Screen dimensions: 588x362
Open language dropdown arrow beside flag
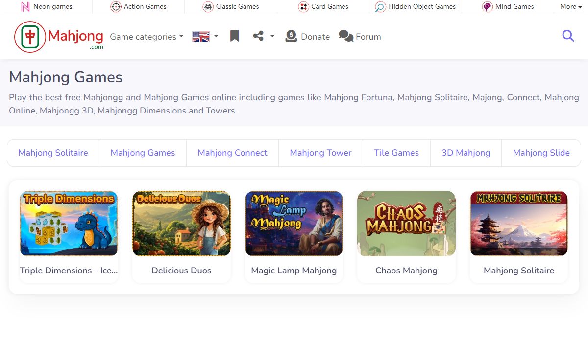pos(216,36)
